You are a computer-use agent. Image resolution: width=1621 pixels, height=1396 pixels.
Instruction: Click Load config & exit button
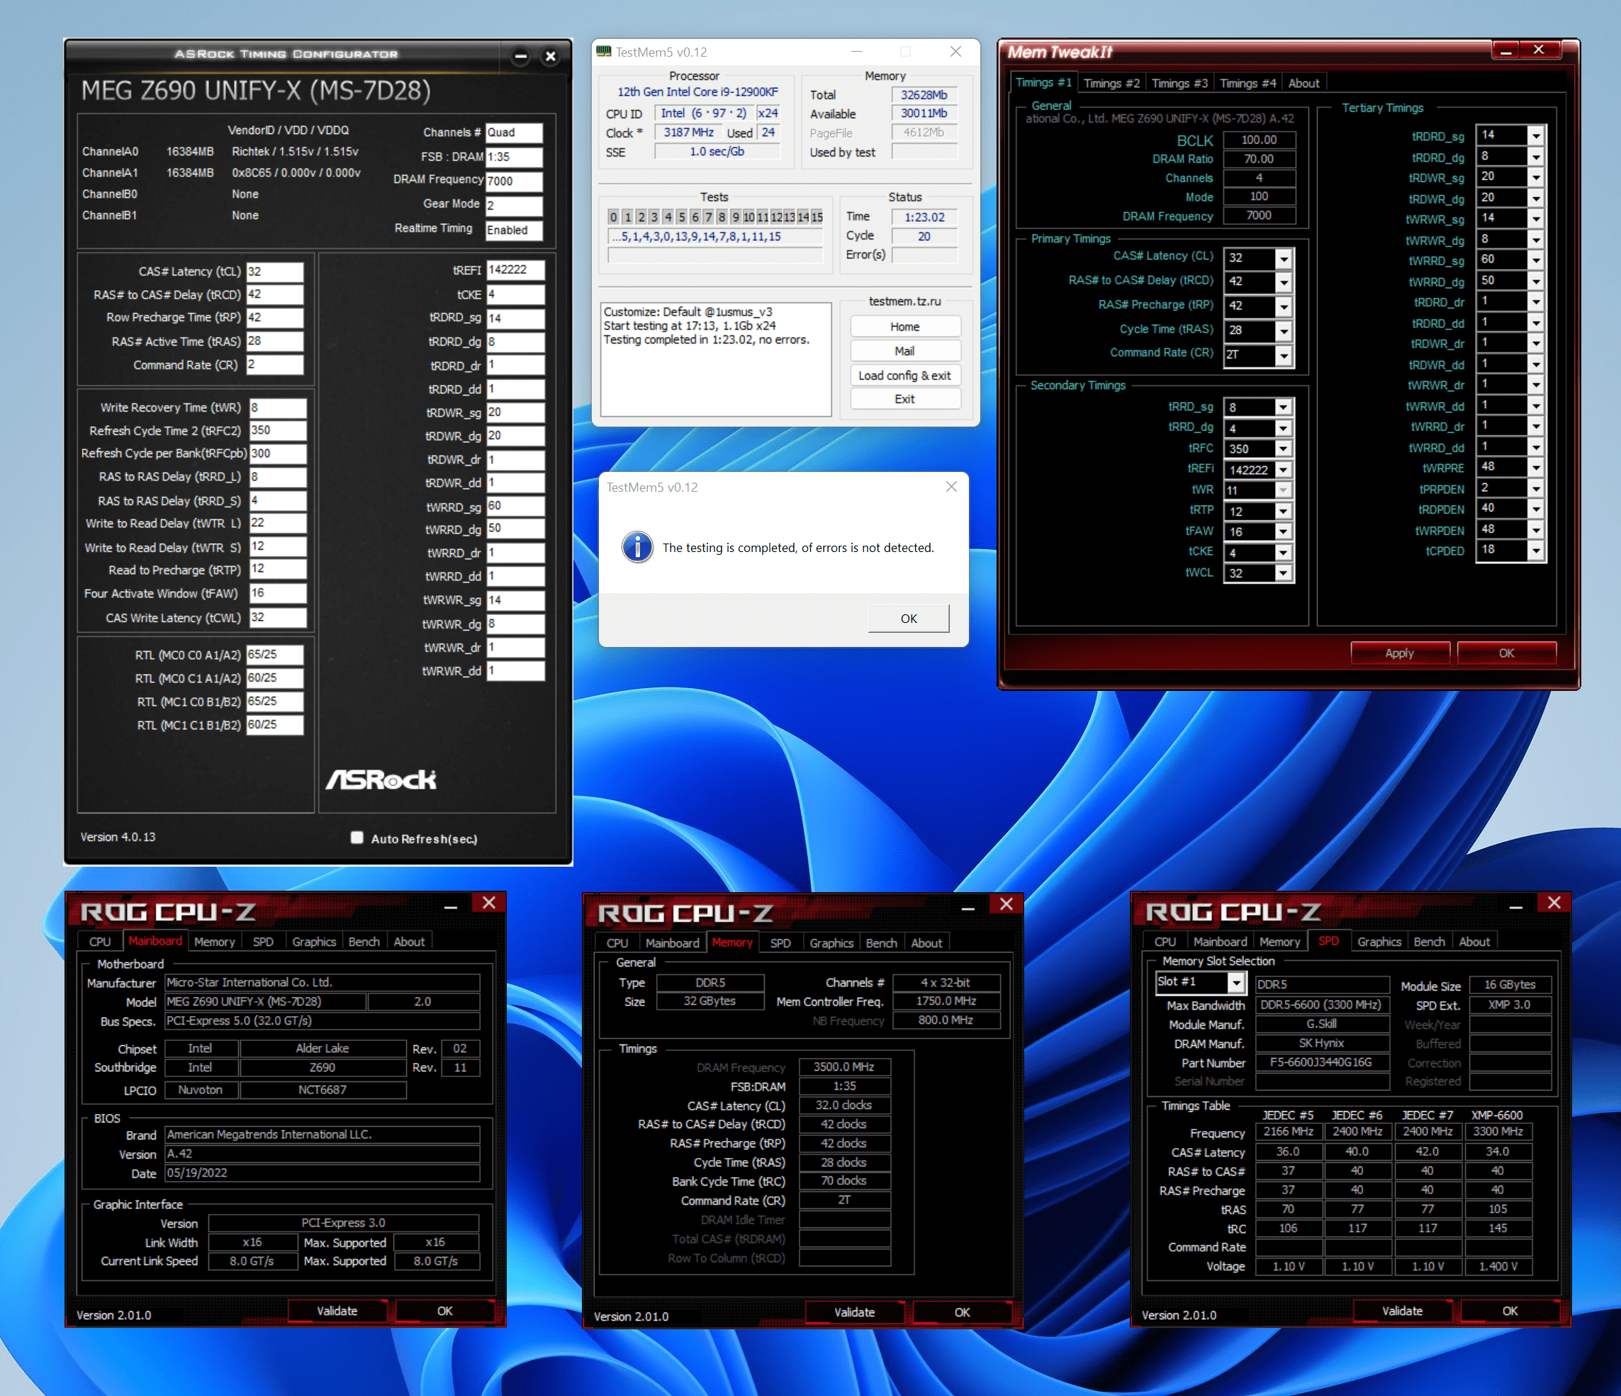click(x=905, y=376)
